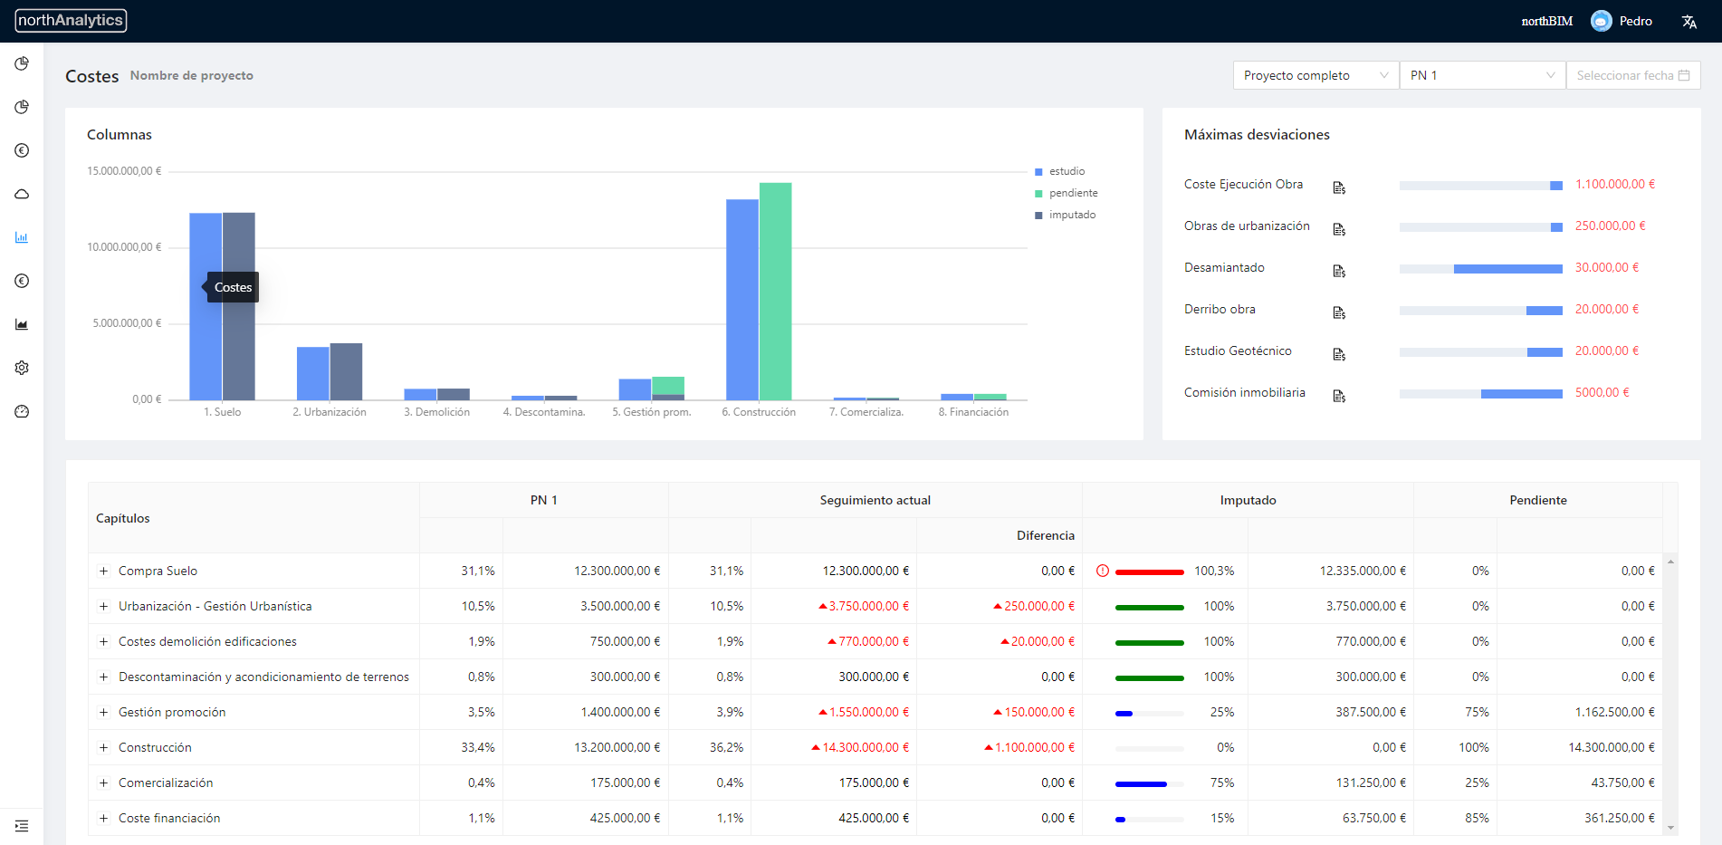Toggle the pendiente legend series
1722x845 pixels.
[x=1067, y=193]
